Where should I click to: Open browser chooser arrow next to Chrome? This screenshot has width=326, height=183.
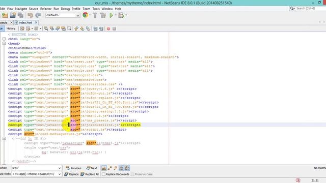(x=90, y=15)
